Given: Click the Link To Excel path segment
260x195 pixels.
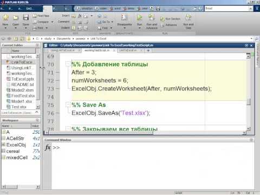Looking at the screenshot, I should (98, 38).
